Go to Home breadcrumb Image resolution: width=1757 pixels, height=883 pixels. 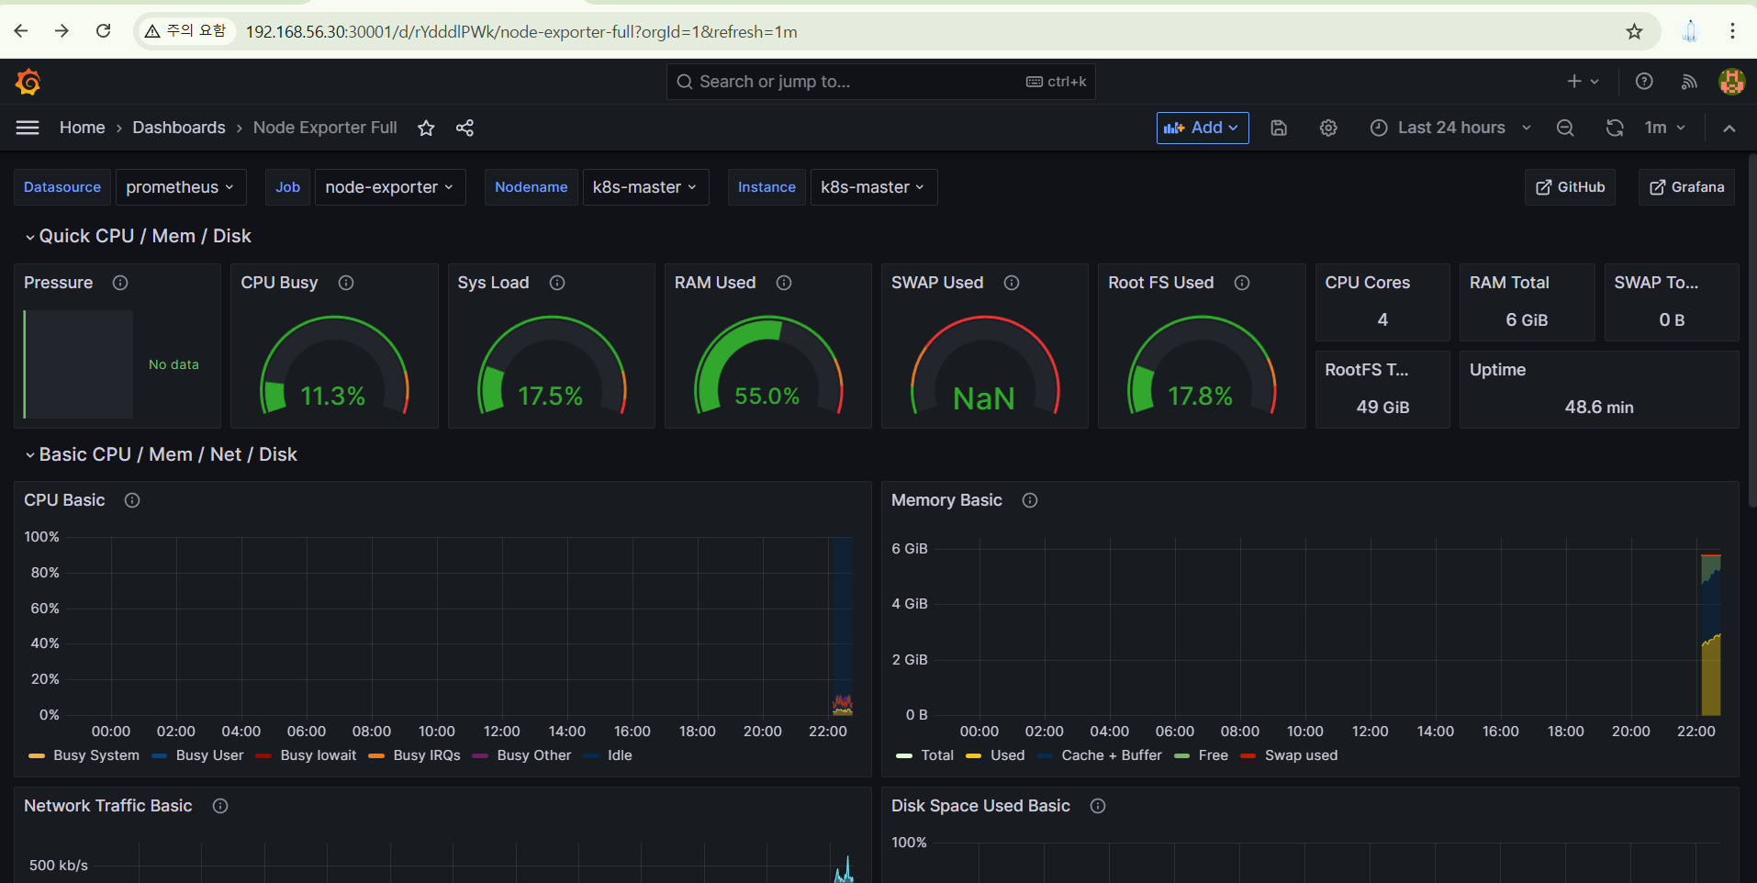coord(83,128)
